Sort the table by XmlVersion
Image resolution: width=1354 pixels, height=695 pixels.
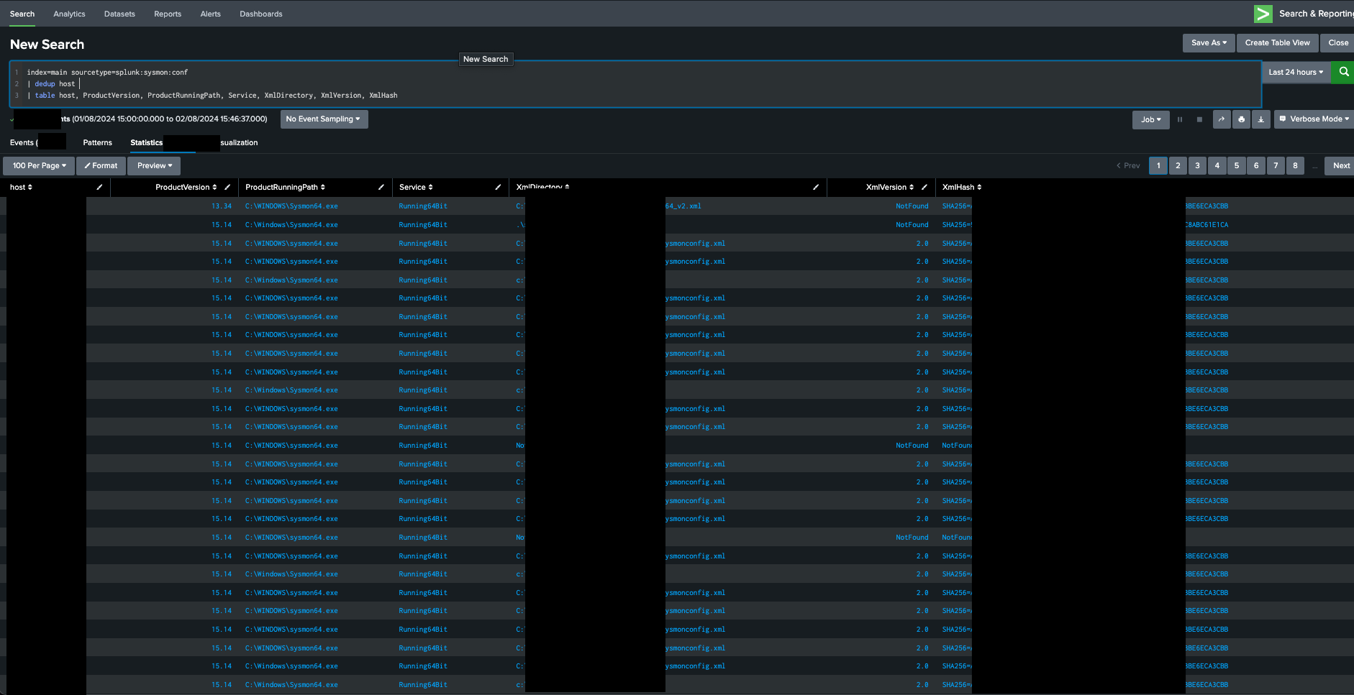(890, 187)
